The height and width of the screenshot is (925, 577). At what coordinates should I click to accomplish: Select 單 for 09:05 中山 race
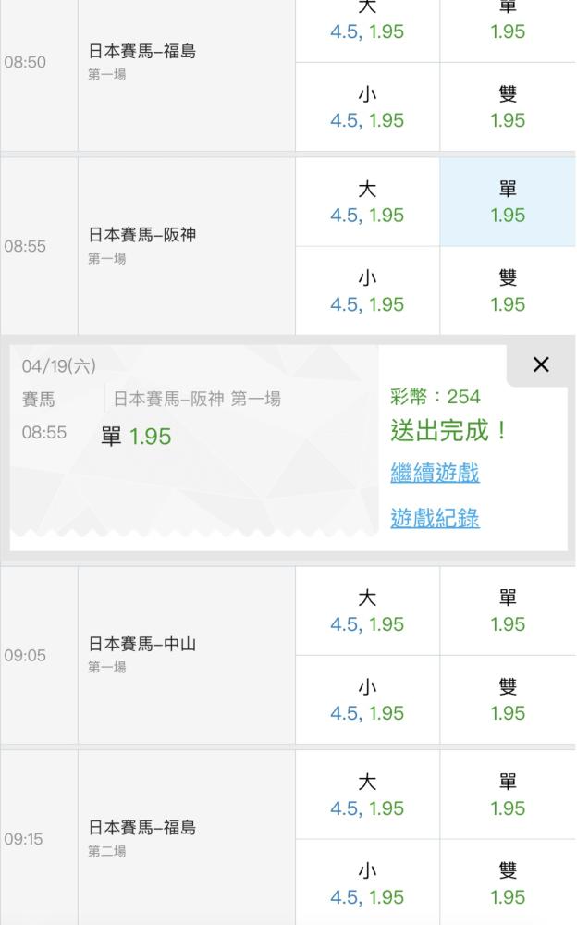coord(508,610)
